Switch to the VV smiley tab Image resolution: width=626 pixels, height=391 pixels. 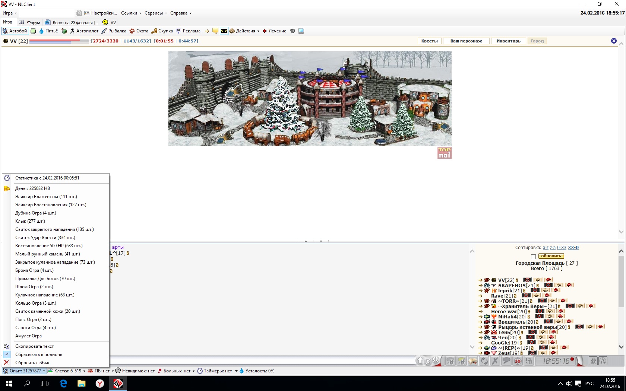(110, 22)
